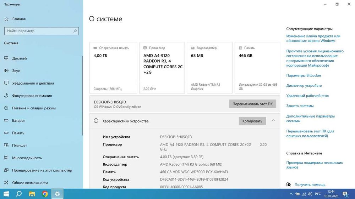Click device name DESKTOP-5H05QFD in specs
Image resolution: width=355 pixels, height=199 pixels.
click(x=176, y=137)
